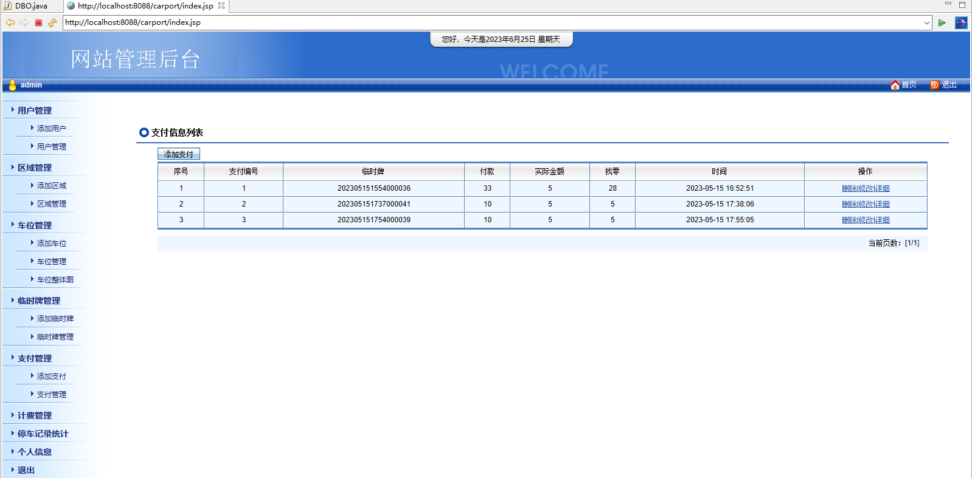Expand the 车位管理 sidebar section
Image resolution: width=972 pixels, height=478 pixels.
[34, 225]
